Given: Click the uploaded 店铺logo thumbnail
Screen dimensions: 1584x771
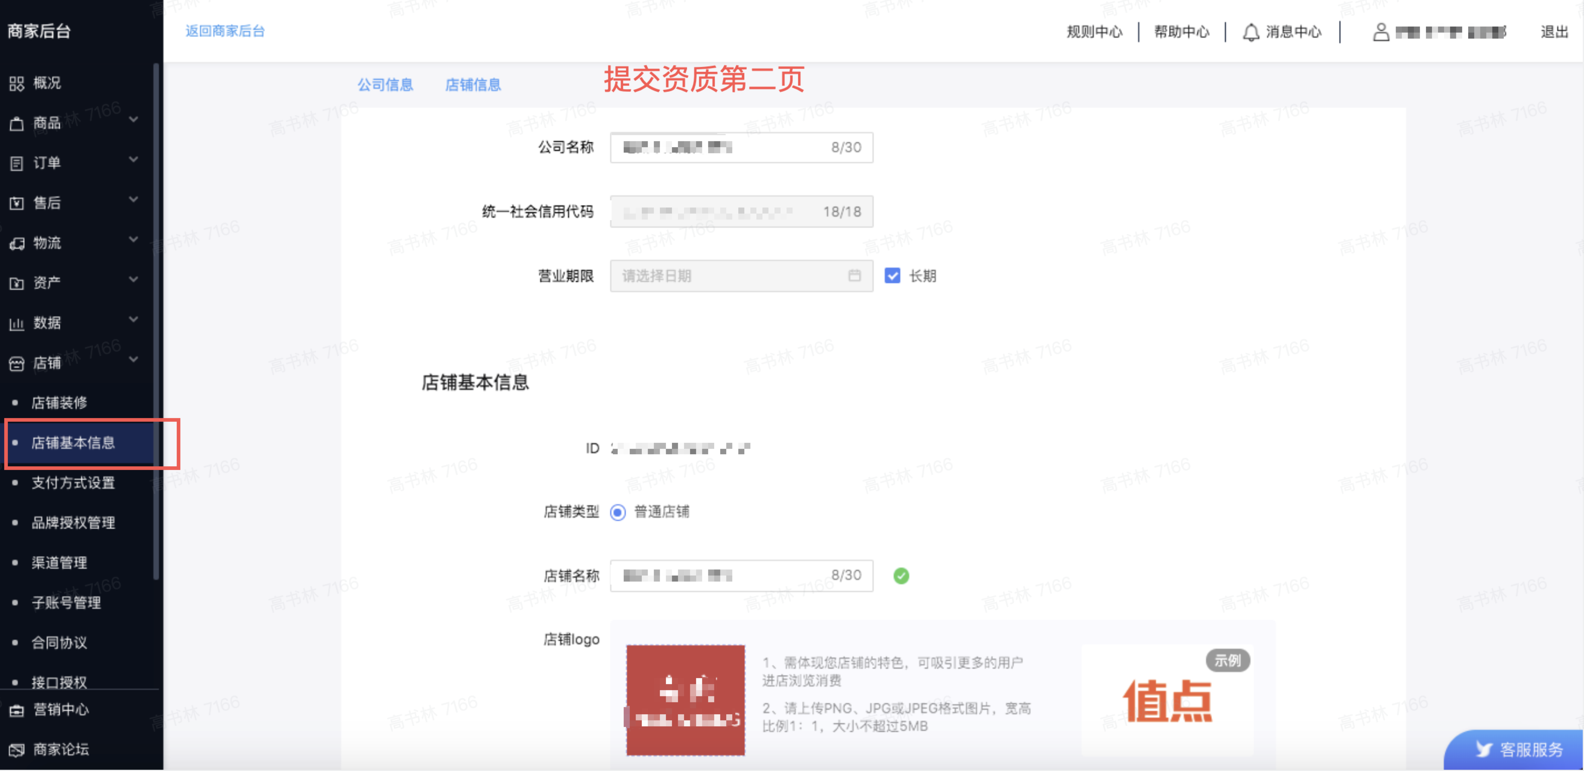Looking at the screenshot, I should (x=685, y=700).
